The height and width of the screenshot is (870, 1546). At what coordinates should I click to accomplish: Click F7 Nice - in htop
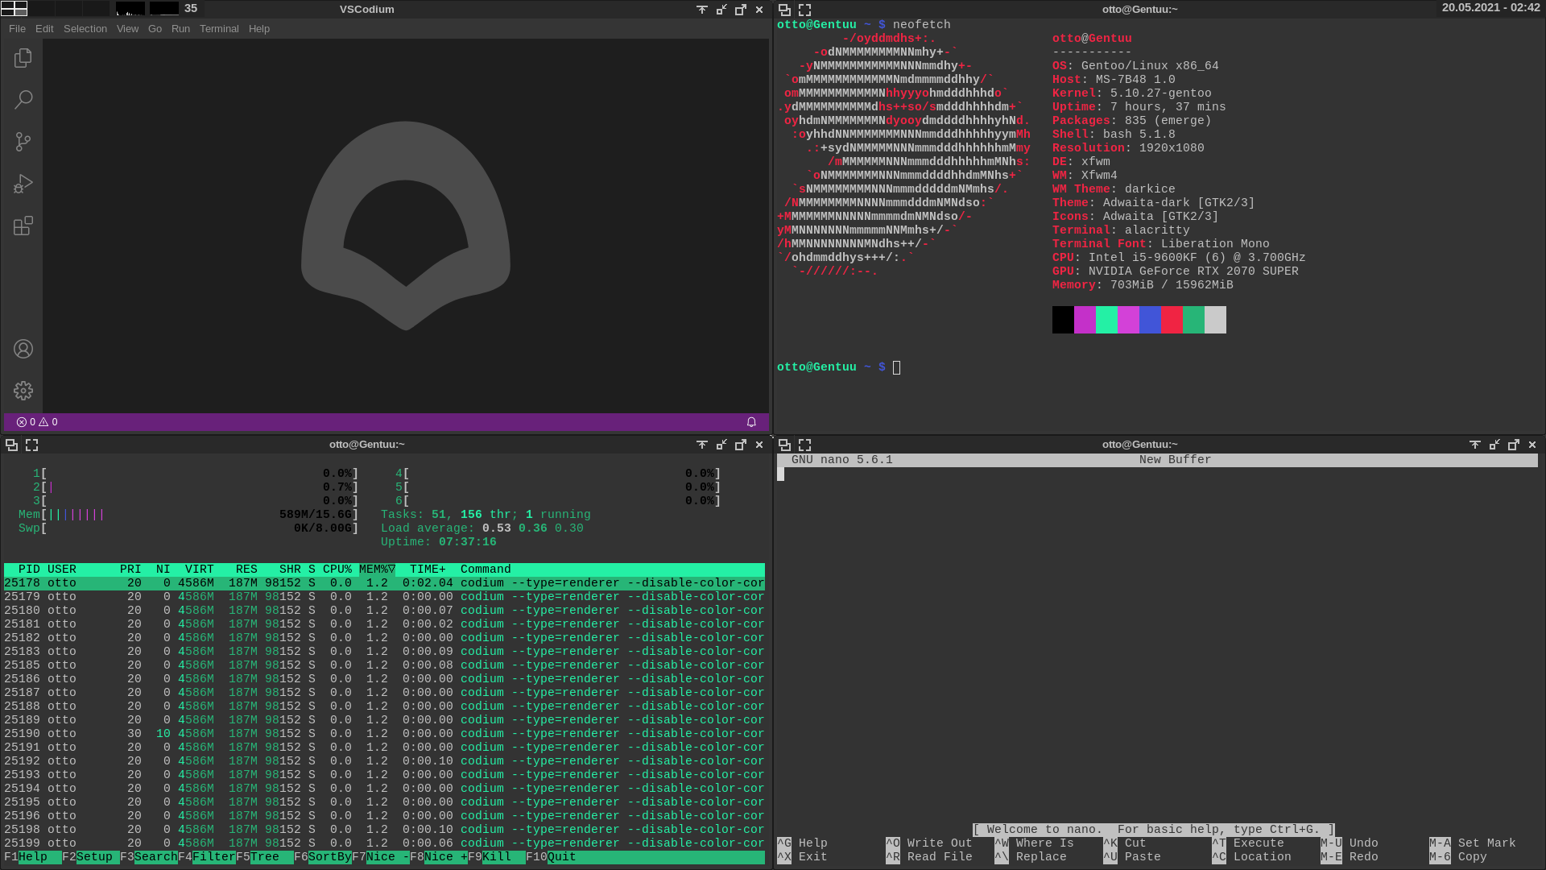(x=381, y=857)
